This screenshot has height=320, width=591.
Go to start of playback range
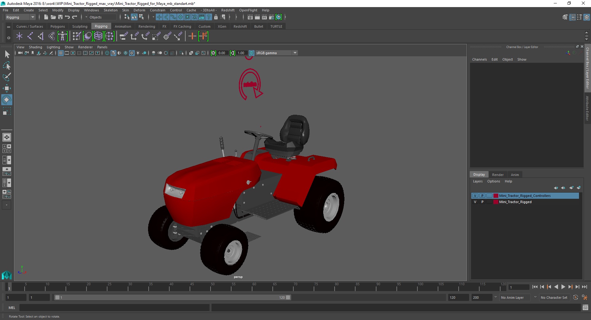point(535,287)
